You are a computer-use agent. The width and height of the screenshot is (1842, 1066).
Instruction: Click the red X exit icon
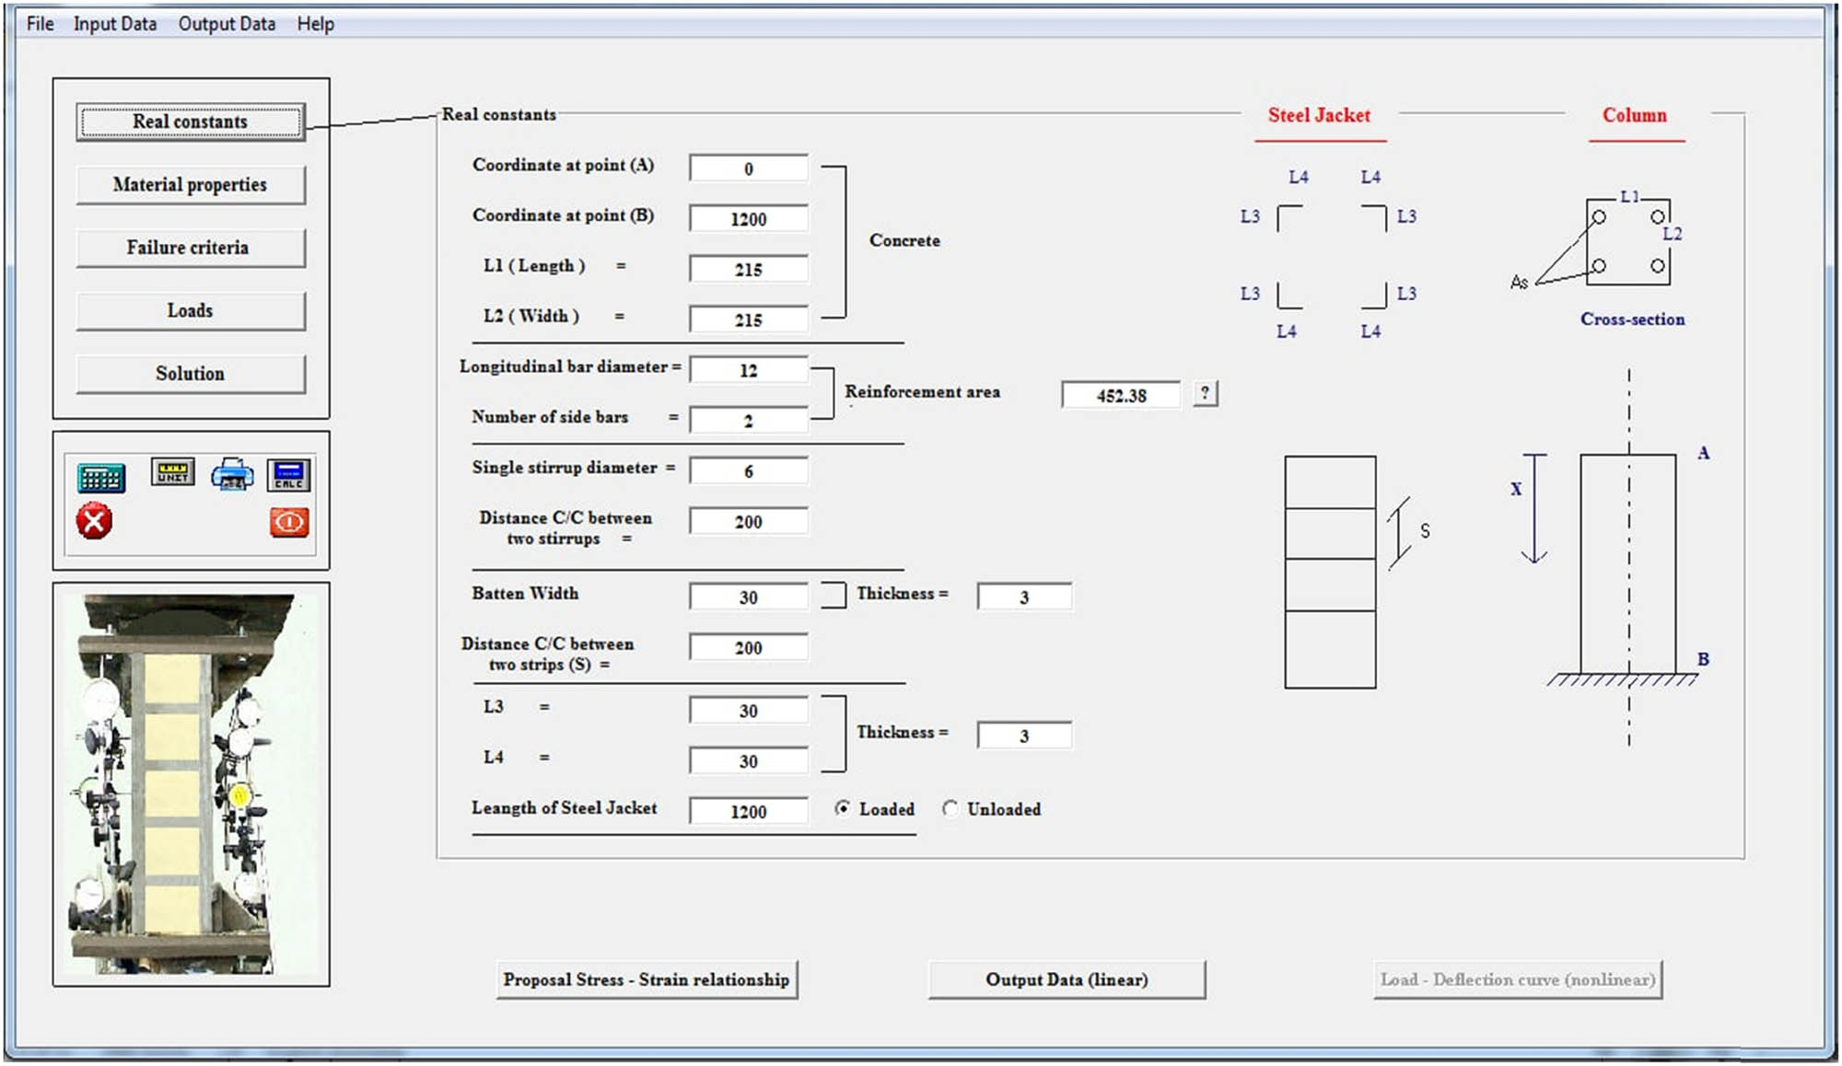point(94,522)
